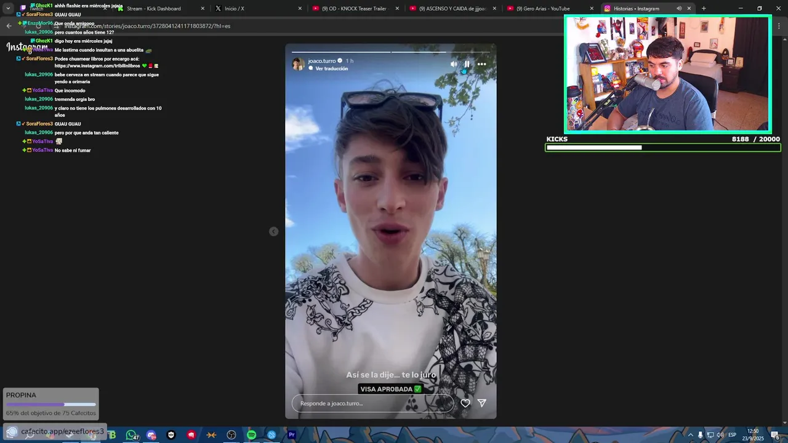Image resolution: width=788 pixels, height=443 pixels.
Task: Open Spotify from the taskbar
Action: pyautogui.click(x=251, y=435)
